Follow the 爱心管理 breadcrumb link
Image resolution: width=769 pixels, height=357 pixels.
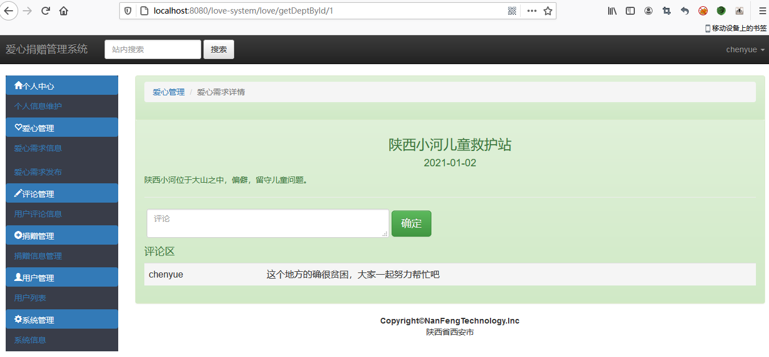169,91
